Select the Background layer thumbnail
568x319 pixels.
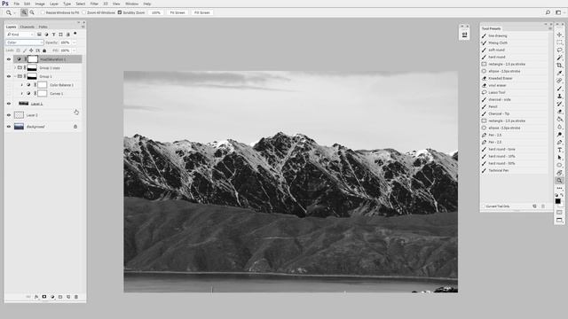[x=19, y=127]
